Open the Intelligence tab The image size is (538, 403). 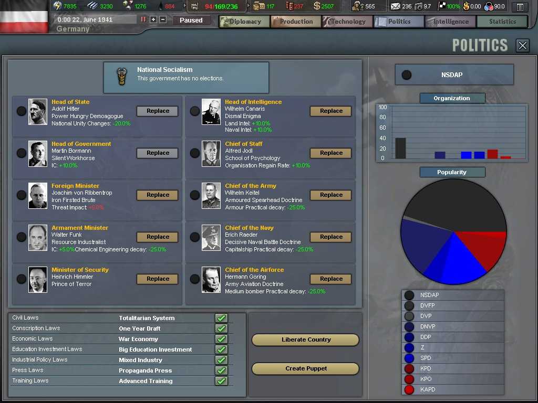(449, 22)
